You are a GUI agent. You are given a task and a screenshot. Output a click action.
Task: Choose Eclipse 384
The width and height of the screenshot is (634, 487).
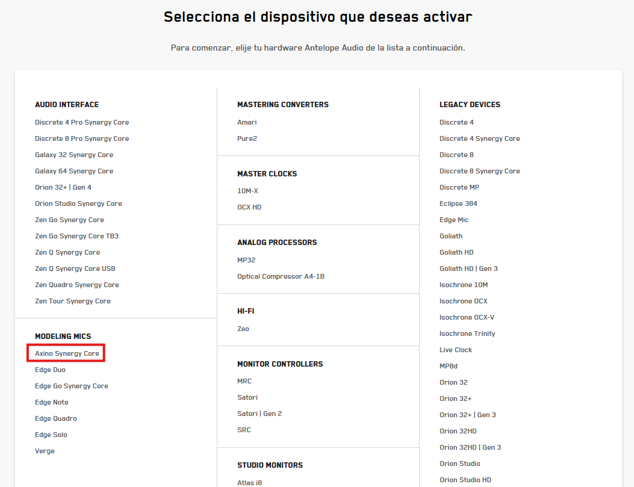(x=459, y=203)
